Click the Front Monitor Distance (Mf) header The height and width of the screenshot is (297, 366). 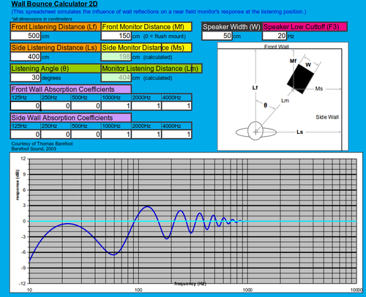point(146,27)
